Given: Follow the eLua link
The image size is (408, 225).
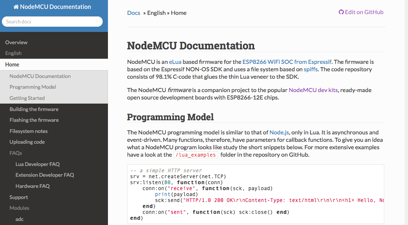Looking at the screenshot, I should point(175,62).
